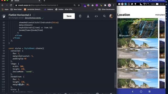168x94 pixels.
Task: Open the camera extension icon
Action: click(x=92, y=5)
